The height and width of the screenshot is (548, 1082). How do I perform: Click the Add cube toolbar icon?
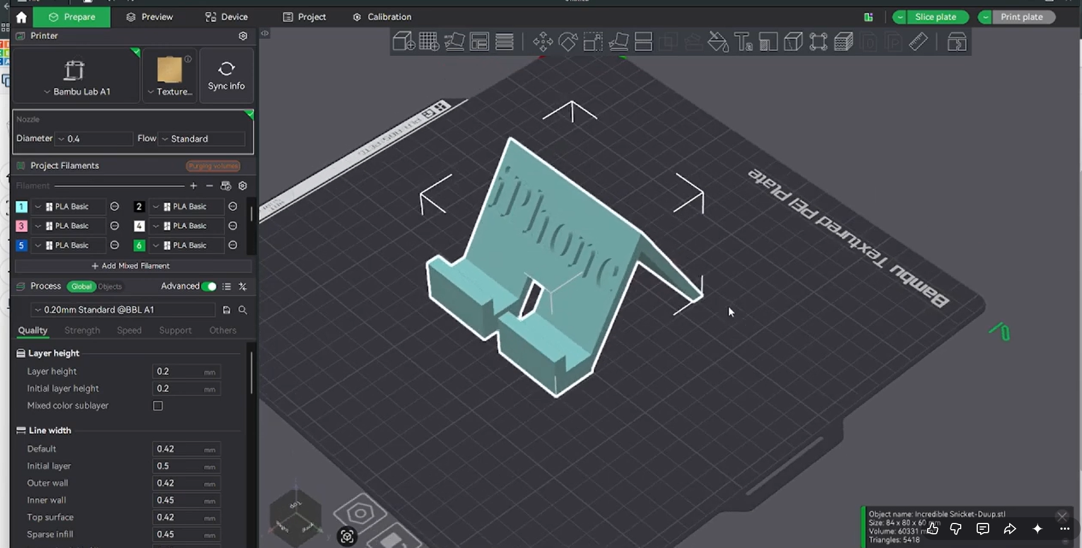click(404, 42)
